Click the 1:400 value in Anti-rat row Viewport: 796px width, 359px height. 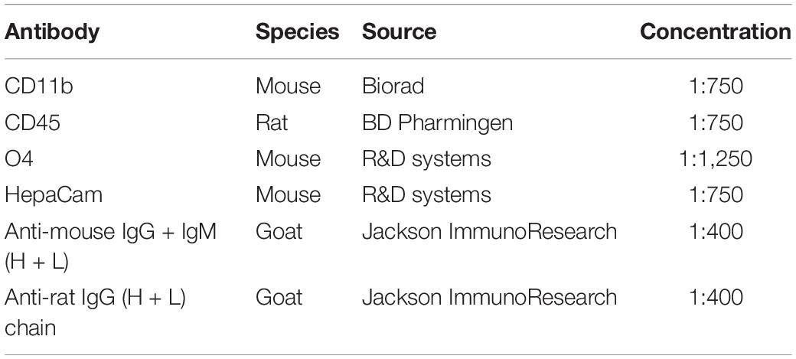coord(716,296)
